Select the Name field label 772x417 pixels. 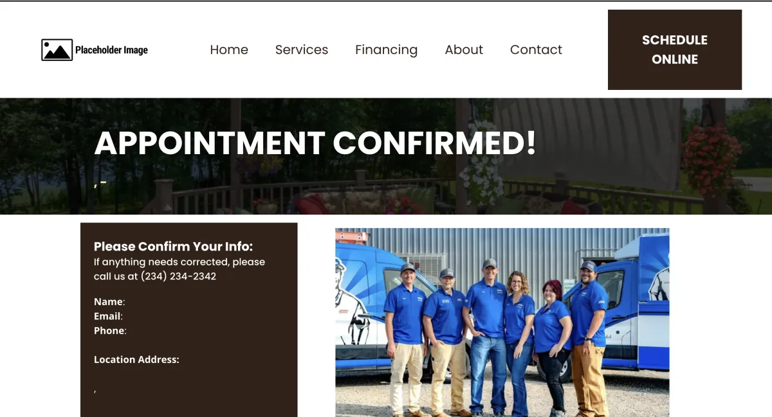pos(108,301)
